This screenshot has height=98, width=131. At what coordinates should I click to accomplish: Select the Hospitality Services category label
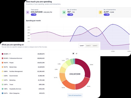[x=15, y=89]
